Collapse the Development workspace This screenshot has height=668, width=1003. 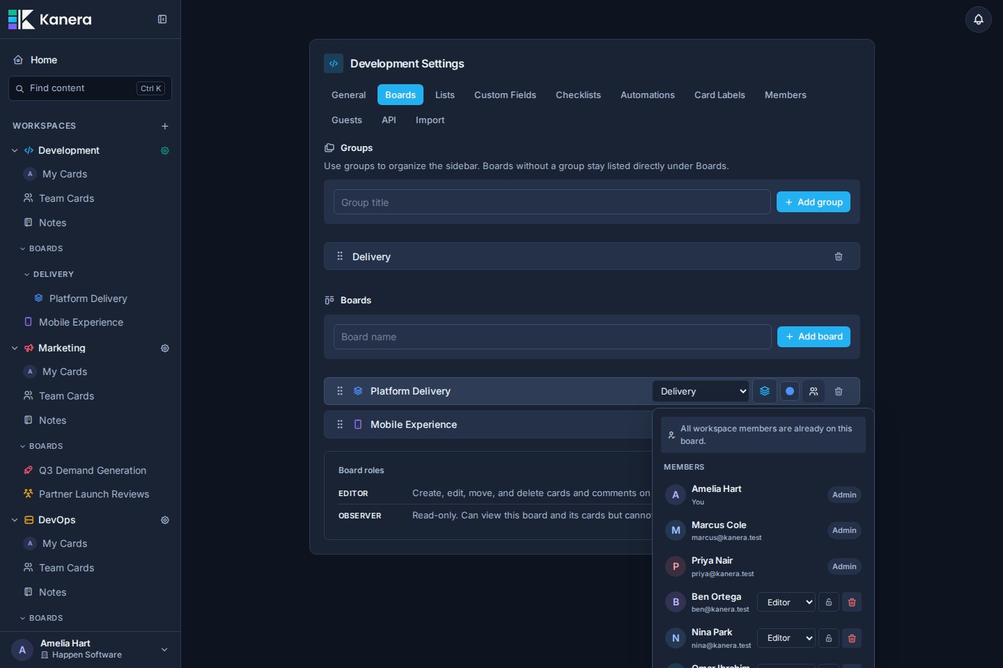pos(15,150)
